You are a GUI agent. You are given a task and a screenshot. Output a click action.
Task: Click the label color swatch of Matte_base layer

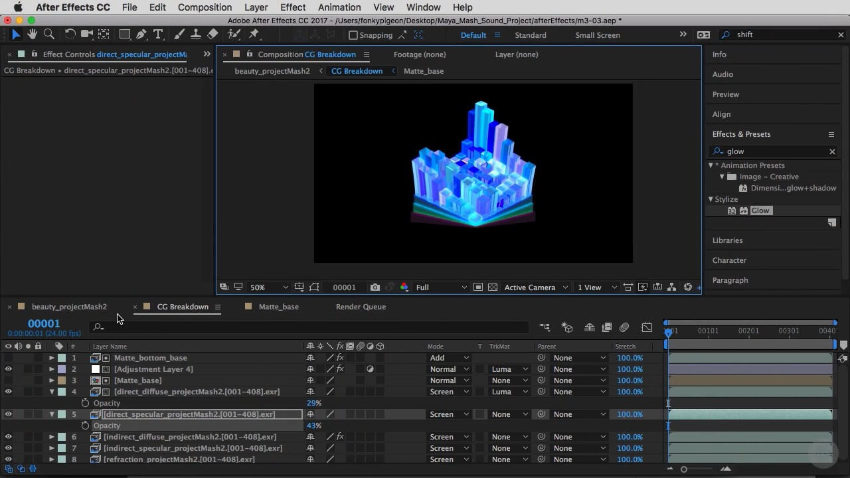pos(61,380)
